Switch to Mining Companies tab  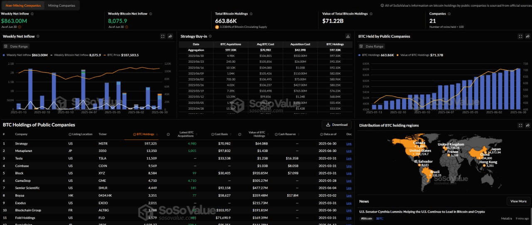click(62, 5)
